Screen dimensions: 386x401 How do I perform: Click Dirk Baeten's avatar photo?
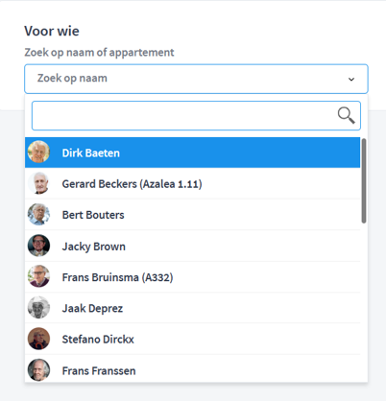(x=38, y=152)
